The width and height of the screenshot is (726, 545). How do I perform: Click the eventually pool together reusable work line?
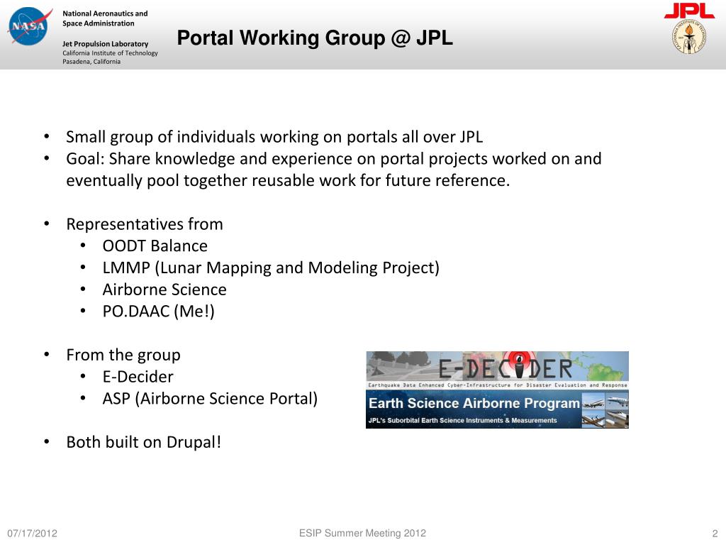pyautogui.click(x=288, y=181)
